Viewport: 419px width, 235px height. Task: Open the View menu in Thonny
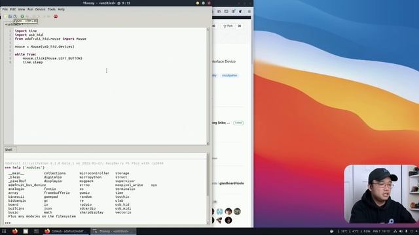coord(22,9)
